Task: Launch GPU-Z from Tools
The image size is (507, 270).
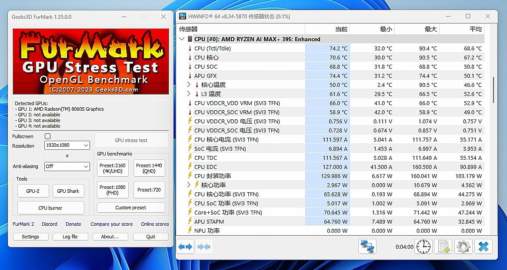Action: tap(33, 191)
